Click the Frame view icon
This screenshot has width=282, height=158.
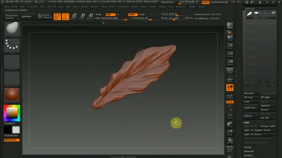(x=230, y=116)
